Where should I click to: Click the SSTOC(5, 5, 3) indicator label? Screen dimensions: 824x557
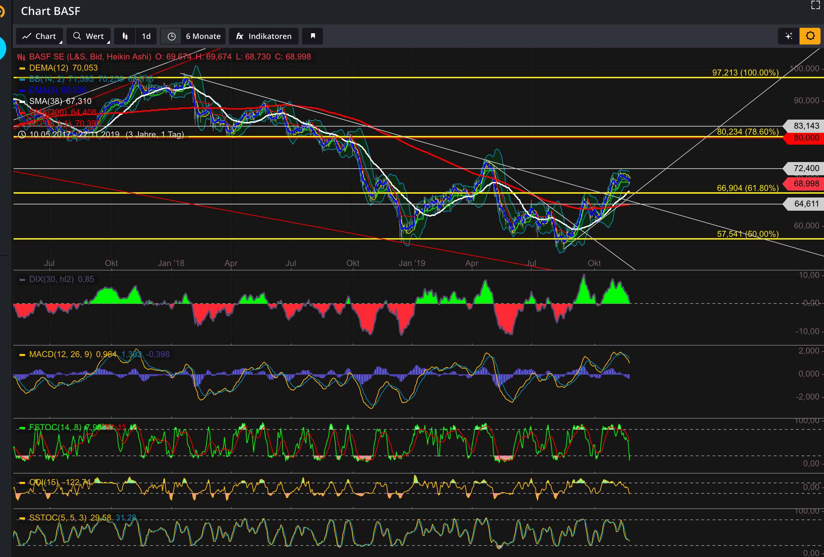click(x=57, y=518)
